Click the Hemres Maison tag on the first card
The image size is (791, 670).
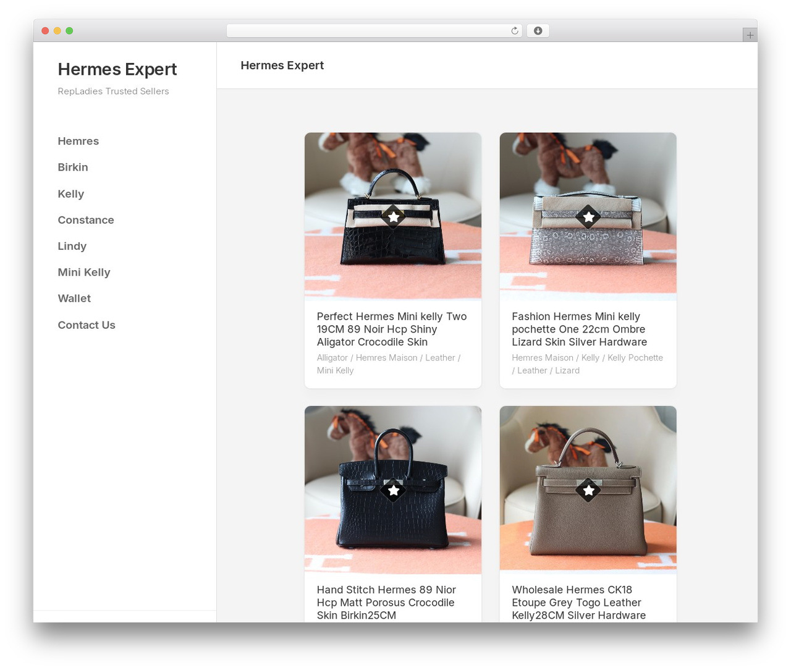[387, 357]
